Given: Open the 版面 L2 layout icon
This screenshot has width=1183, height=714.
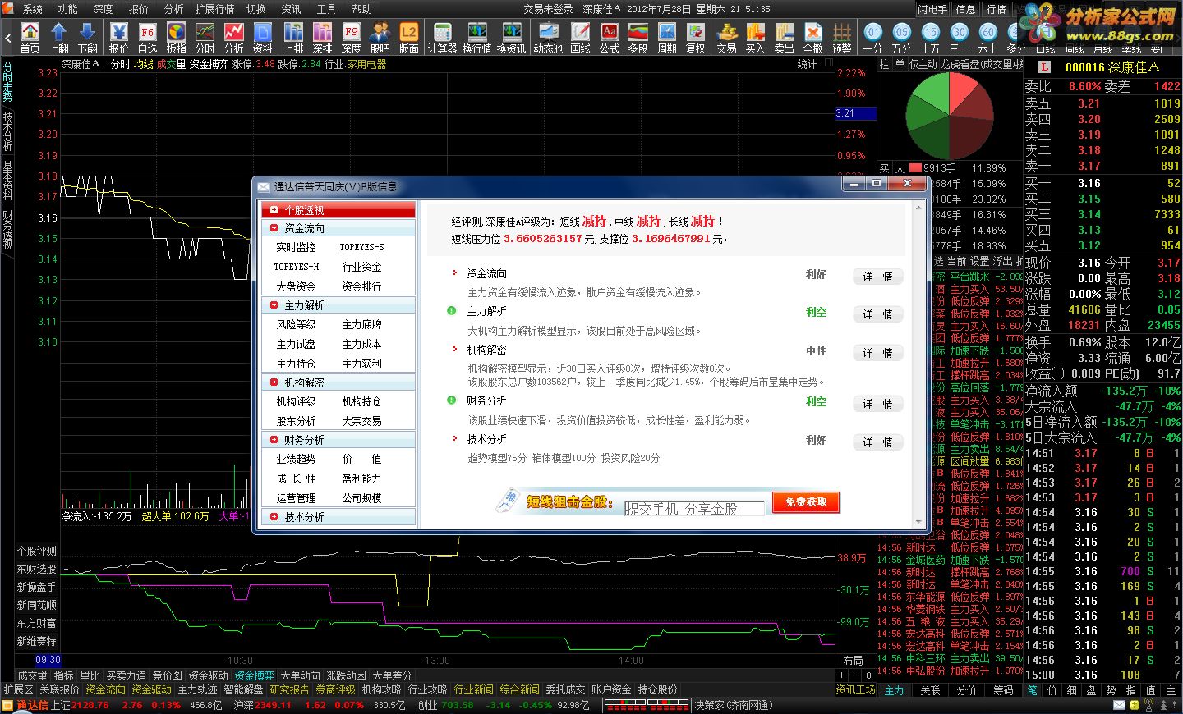Looking at the screenshot, I should 409,37.
